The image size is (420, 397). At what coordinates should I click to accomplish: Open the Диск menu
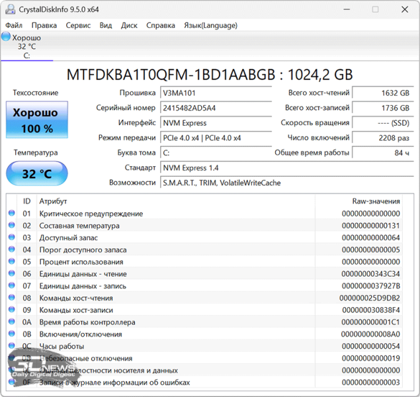[x=129, y=25]
